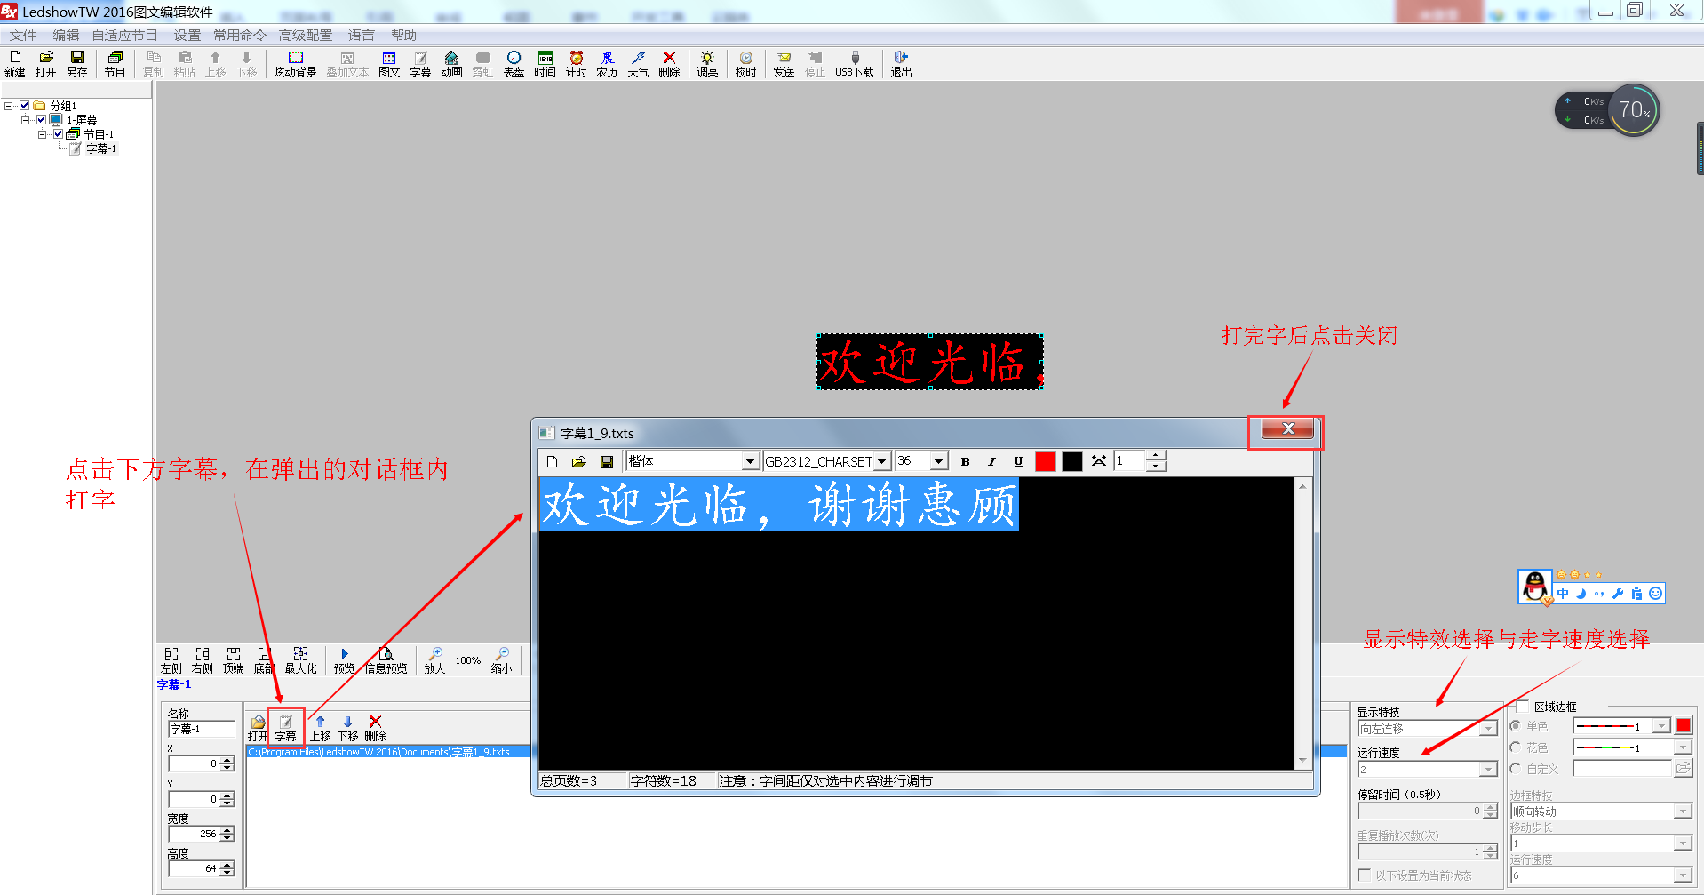
Task: Start the USB下载 (USB download) function
Action: pos(854,62)
